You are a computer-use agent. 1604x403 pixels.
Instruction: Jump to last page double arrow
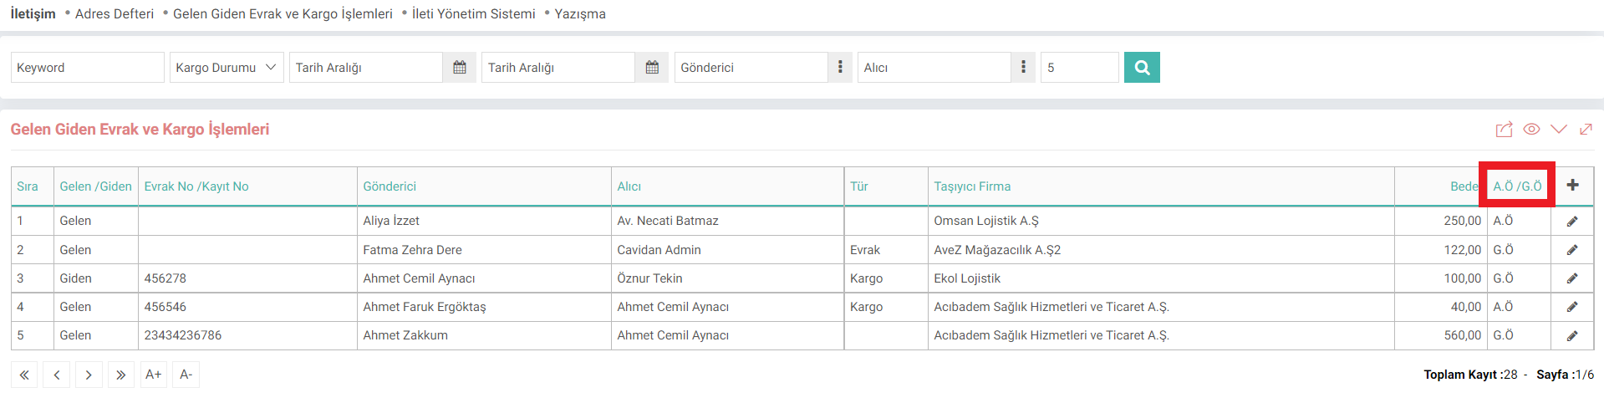coord(120,375)
